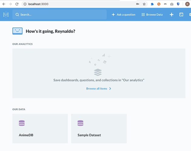Open the shield extension icon
Image resolution: width=191 pixels, height=151 pixels.
[x=178, y=4]
